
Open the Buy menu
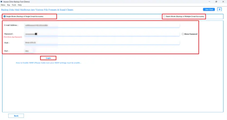point(9,5)
